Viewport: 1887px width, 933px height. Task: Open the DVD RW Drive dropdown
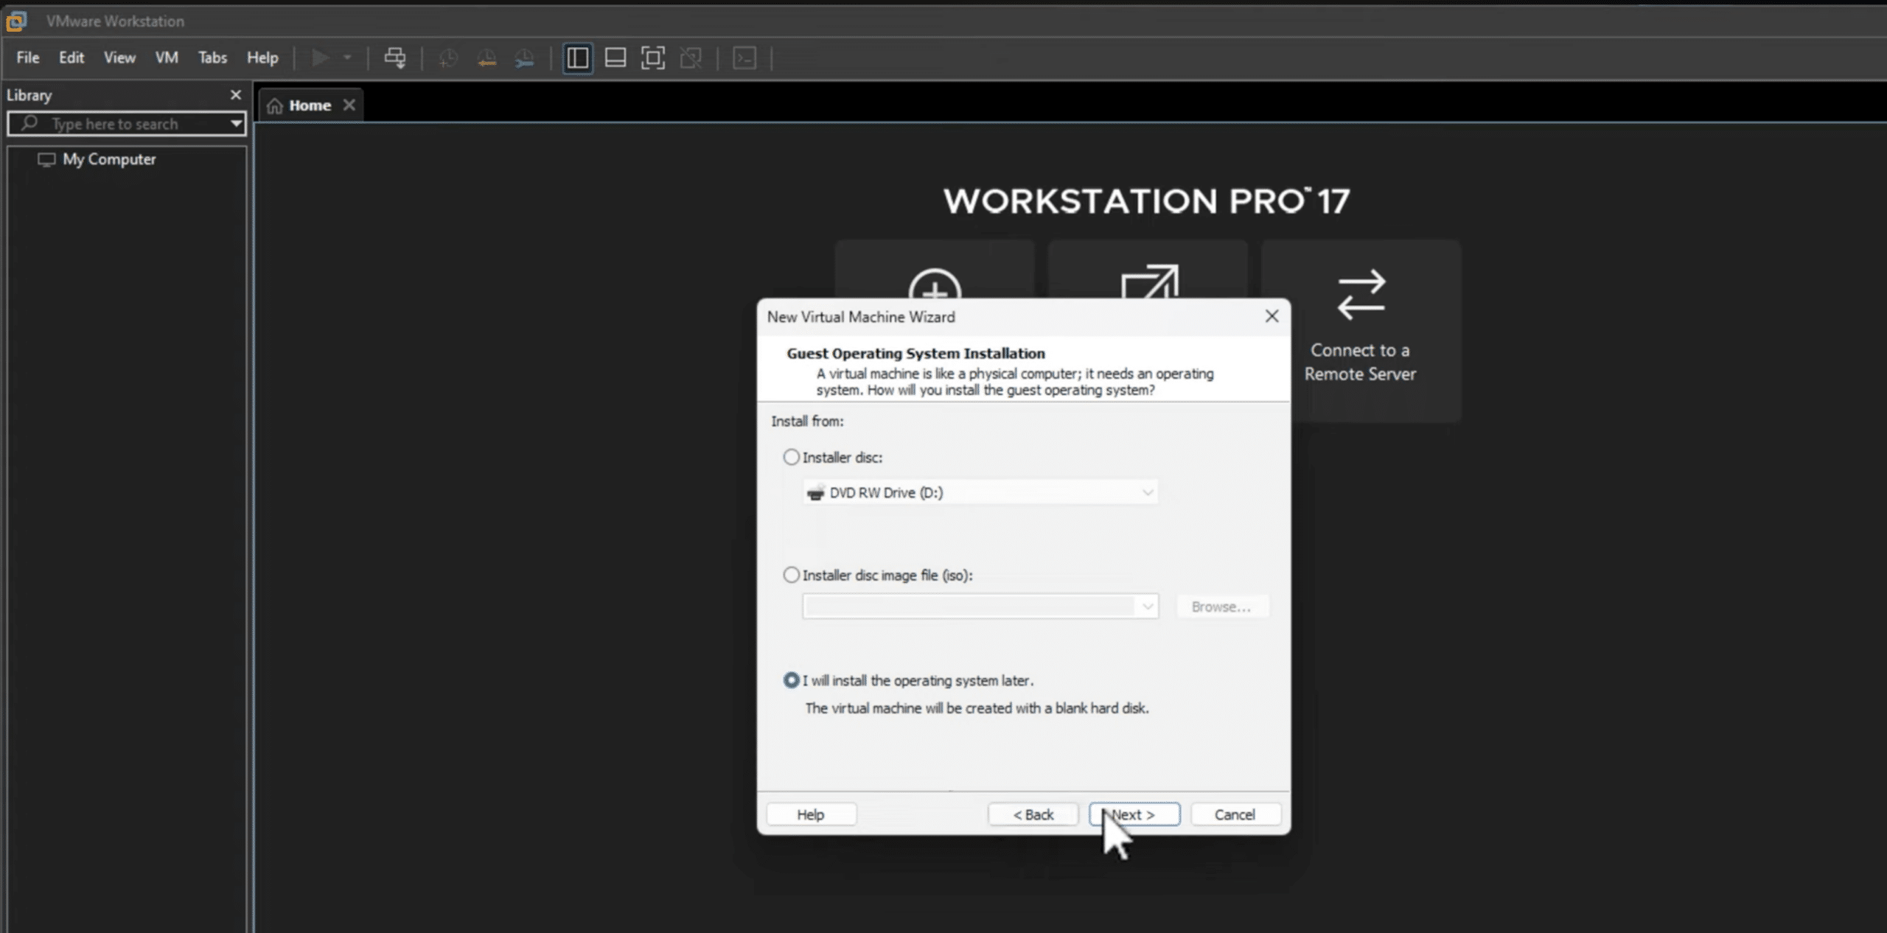coord(1147,492)
